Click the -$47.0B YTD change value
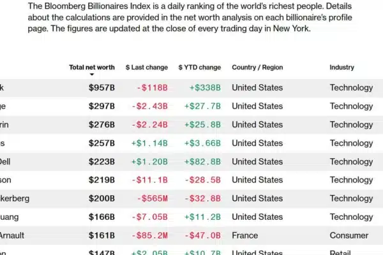This screenshot has height=255, width=383. (x=202, y=235)
